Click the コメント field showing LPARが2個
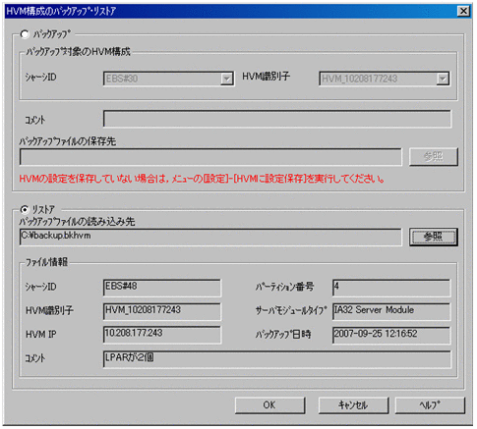This screenshot has width=477, height=429. (x=277, y=359)
